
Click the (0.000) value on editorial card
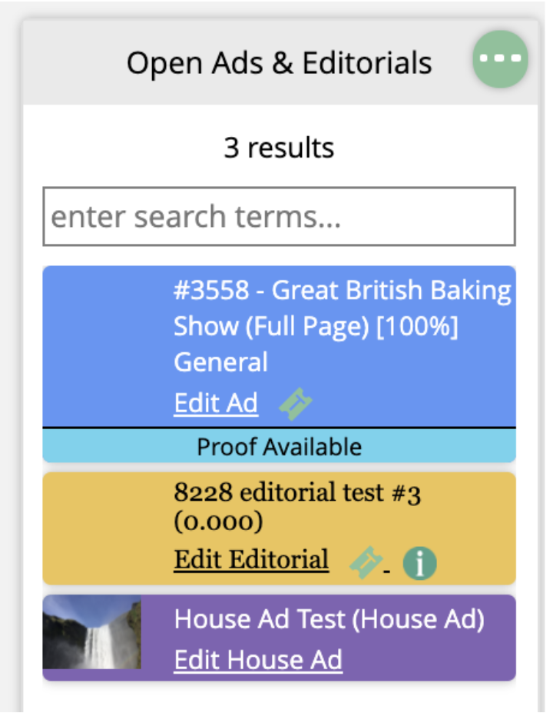click(218, 522)
